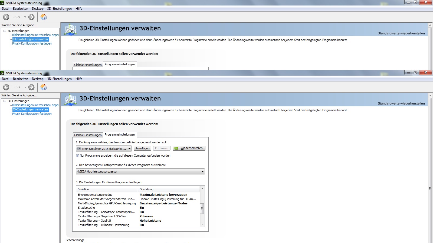This screenshot has height=243, width=433.
Task: Click the Back arrow in the lower window
Action: click(6, 87)
